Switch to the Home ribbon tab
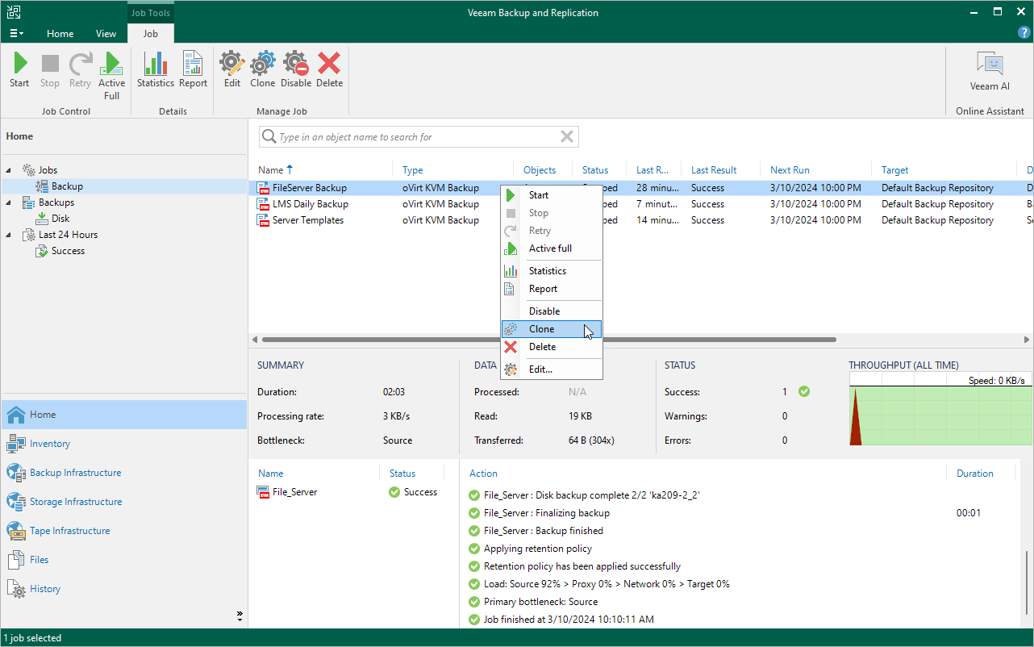The height and width of the screenshot is (647, 1034). 60,34
